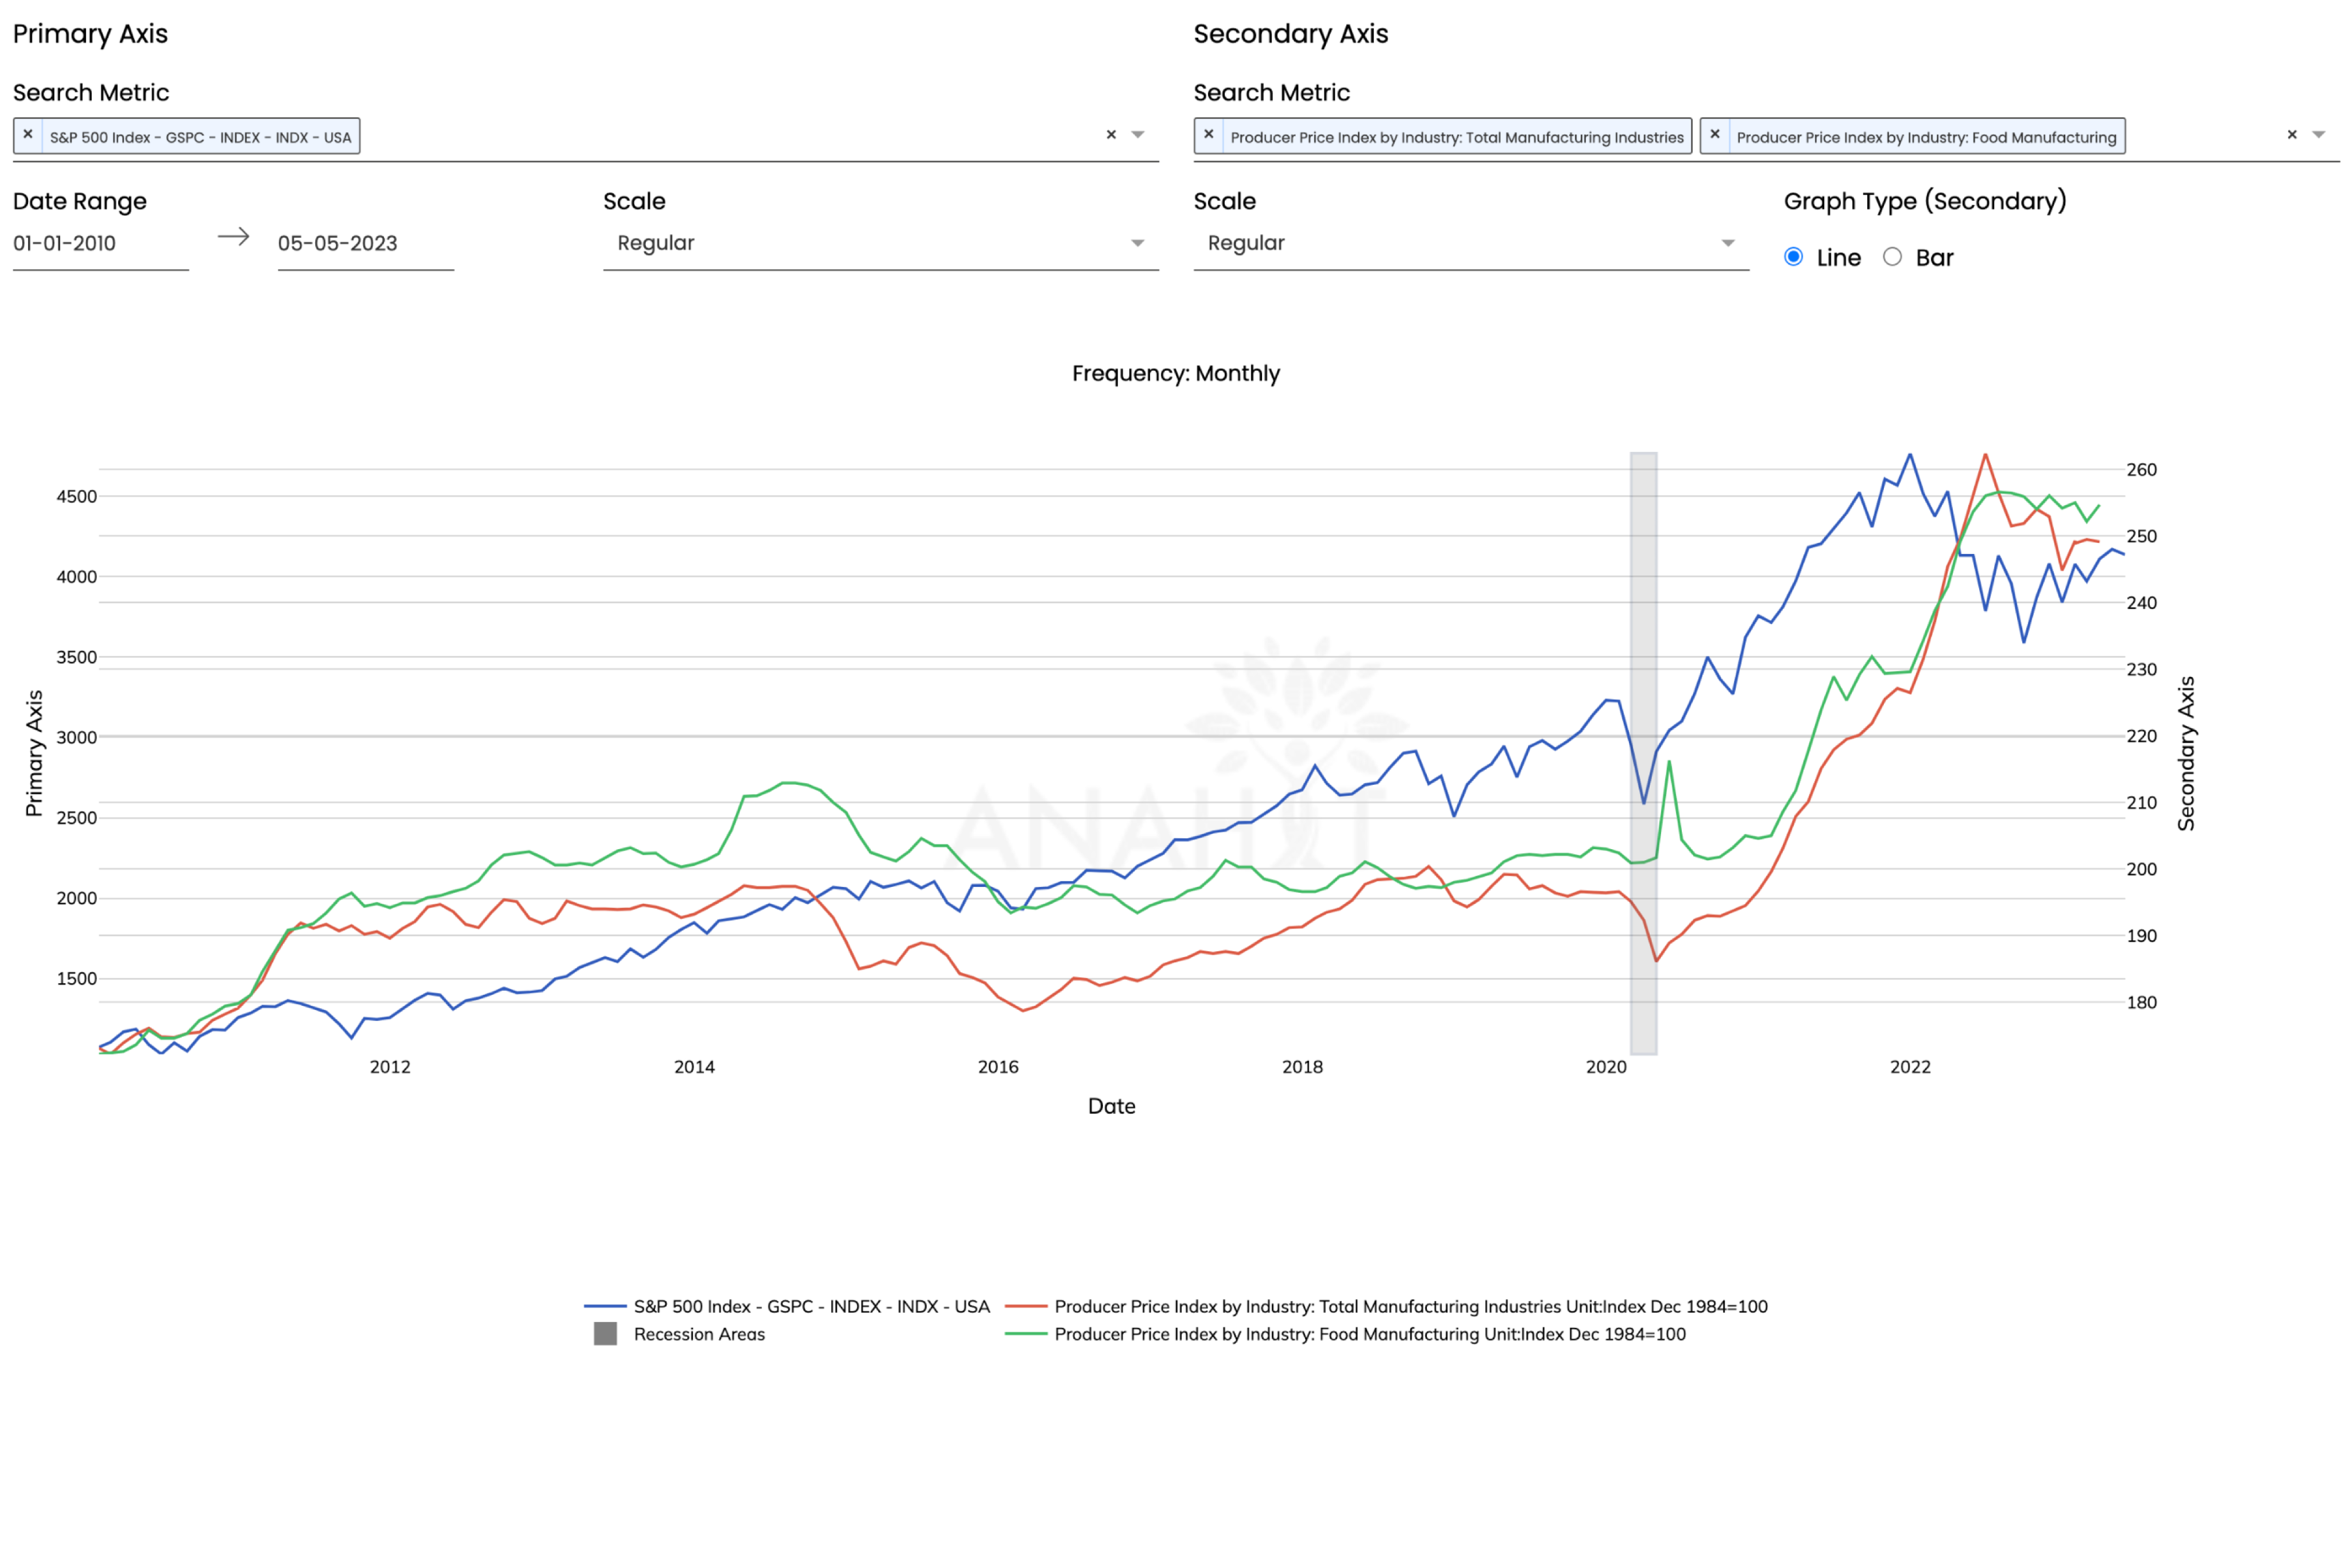Image resolution: width=2352 pixels, height=1568 pixels.
Task: Remove Total Manufacturing Industries metric chip
Action: coord(1209,135)
